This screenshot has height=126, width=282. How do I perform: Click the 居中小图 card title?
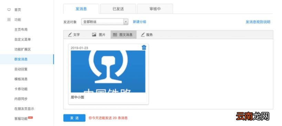click(77, 97)
